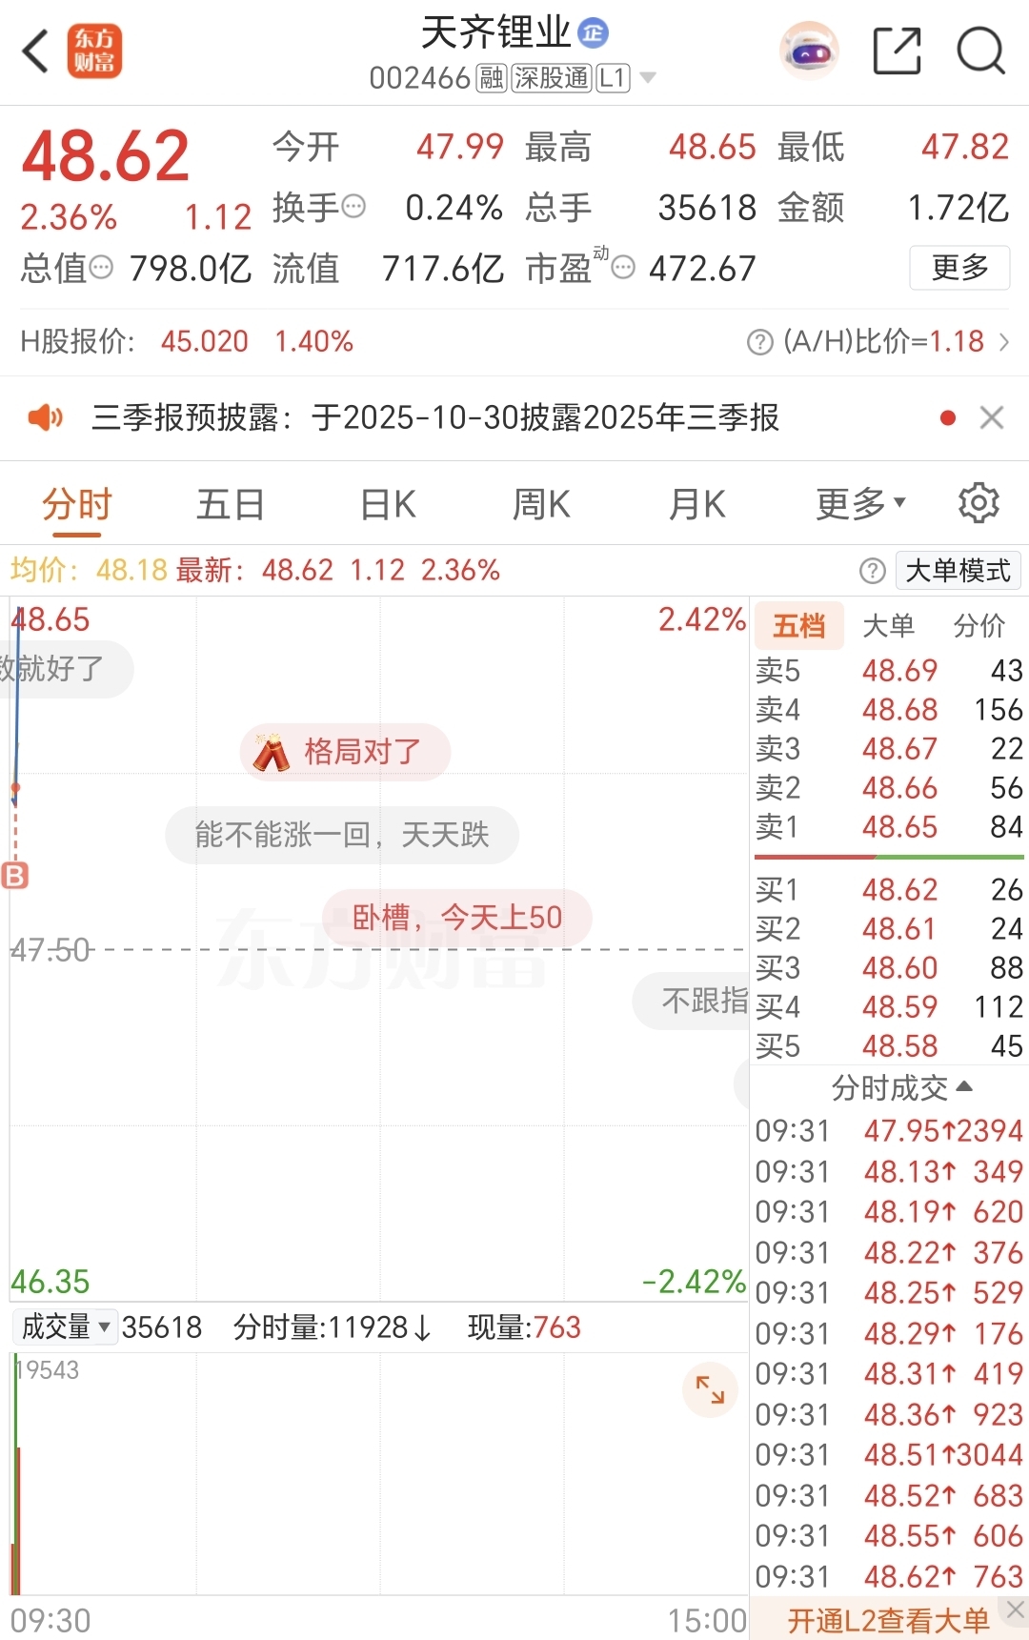Open chart settings gear icon
Viewport: 1029px width, 1640px height.
point(979,502)
